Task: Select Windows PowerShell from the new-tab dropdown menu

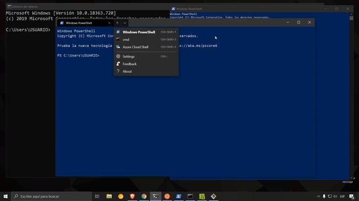Action: click(146, 32)
